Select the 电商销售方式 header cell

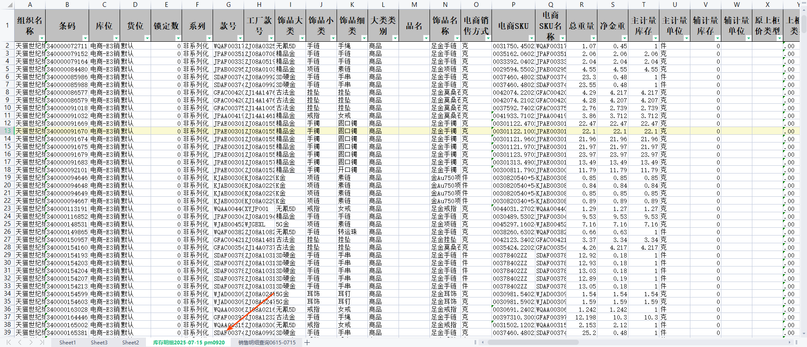476,26
